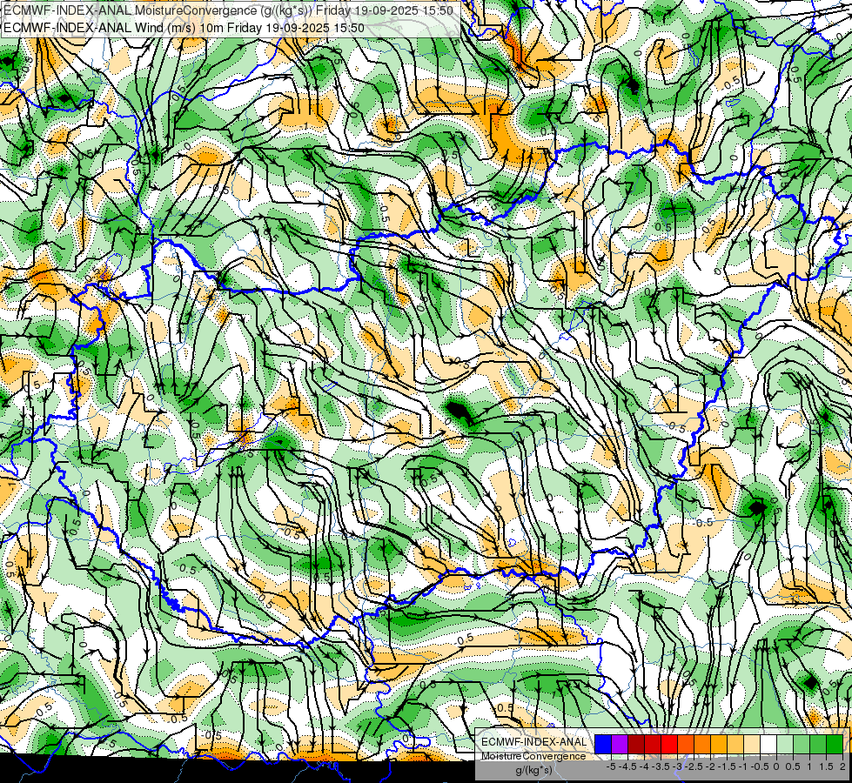The width and height of the screenshot is (852, 783).
Task: Select the bright red swatch left of -3
Action: tap(669, 744)
